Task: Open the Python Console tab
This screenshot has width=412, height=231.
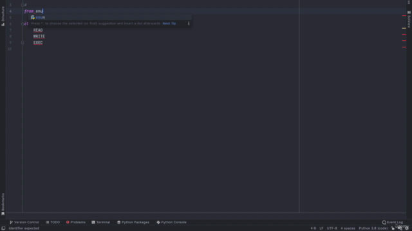Action: (171, 223)
